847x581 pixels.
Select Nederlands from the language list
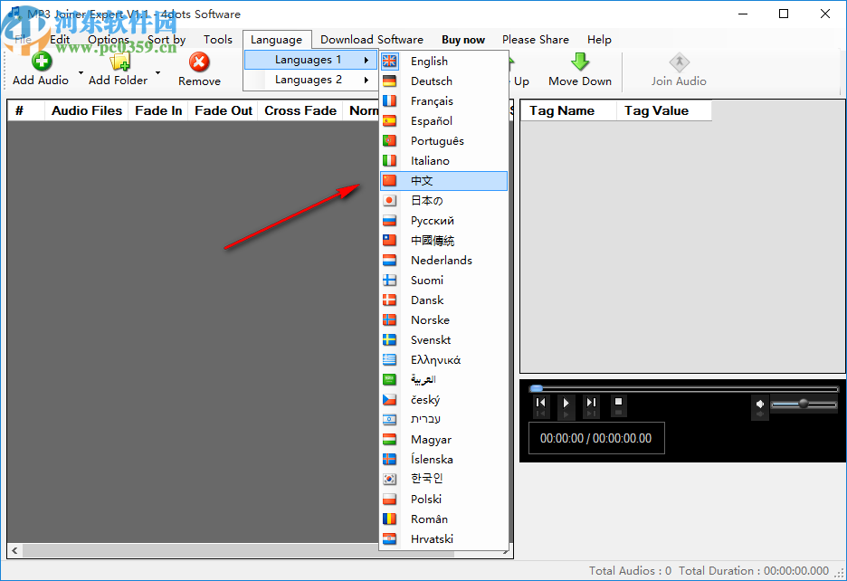443,260
